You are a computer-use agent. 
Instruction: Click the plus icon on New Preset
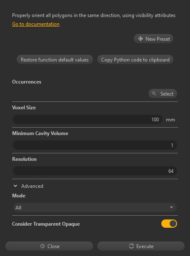(141, 39)
